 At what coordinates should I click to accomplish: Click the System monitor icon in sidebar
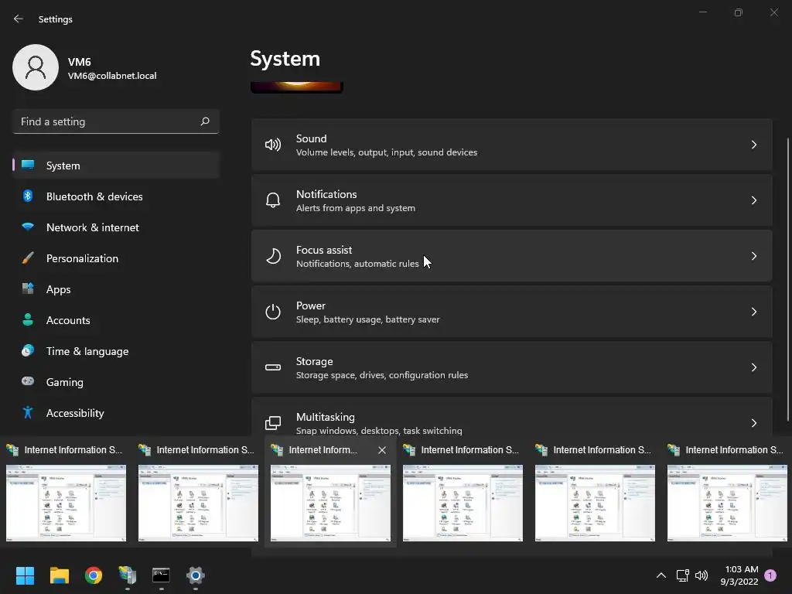coord(28,166)
